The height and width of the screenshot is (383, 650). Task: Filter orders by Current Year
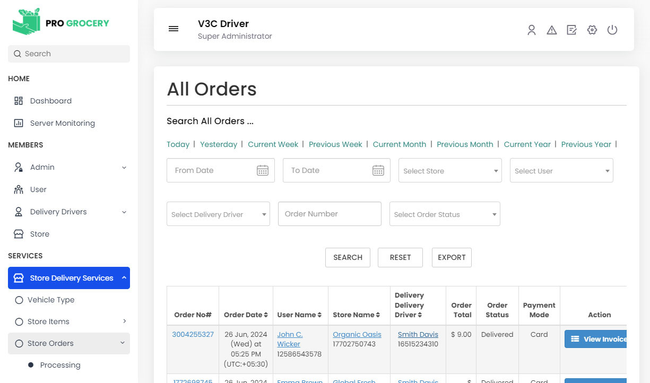click(x=527, y=144)
